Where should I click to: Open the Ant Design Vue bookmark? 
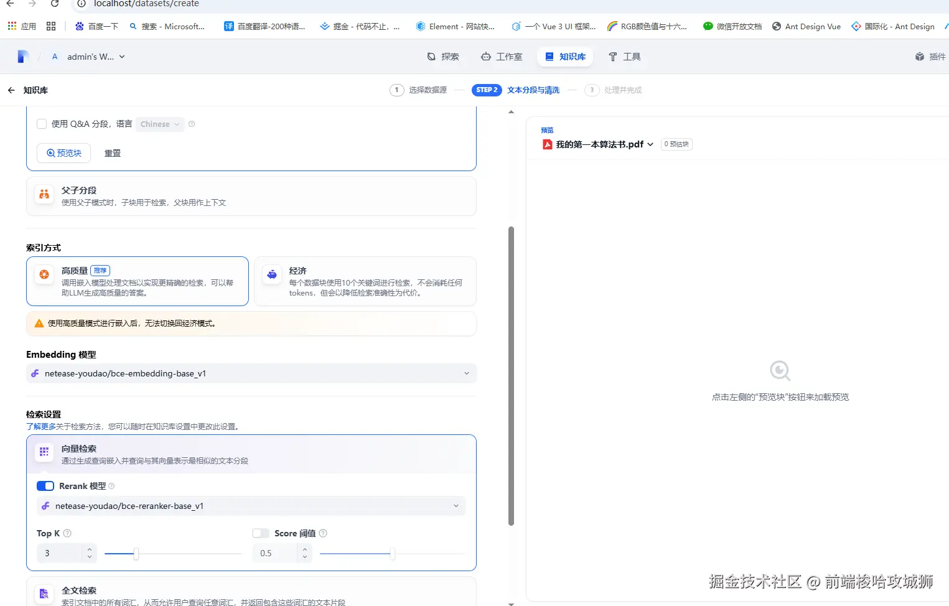click(806, 26)
